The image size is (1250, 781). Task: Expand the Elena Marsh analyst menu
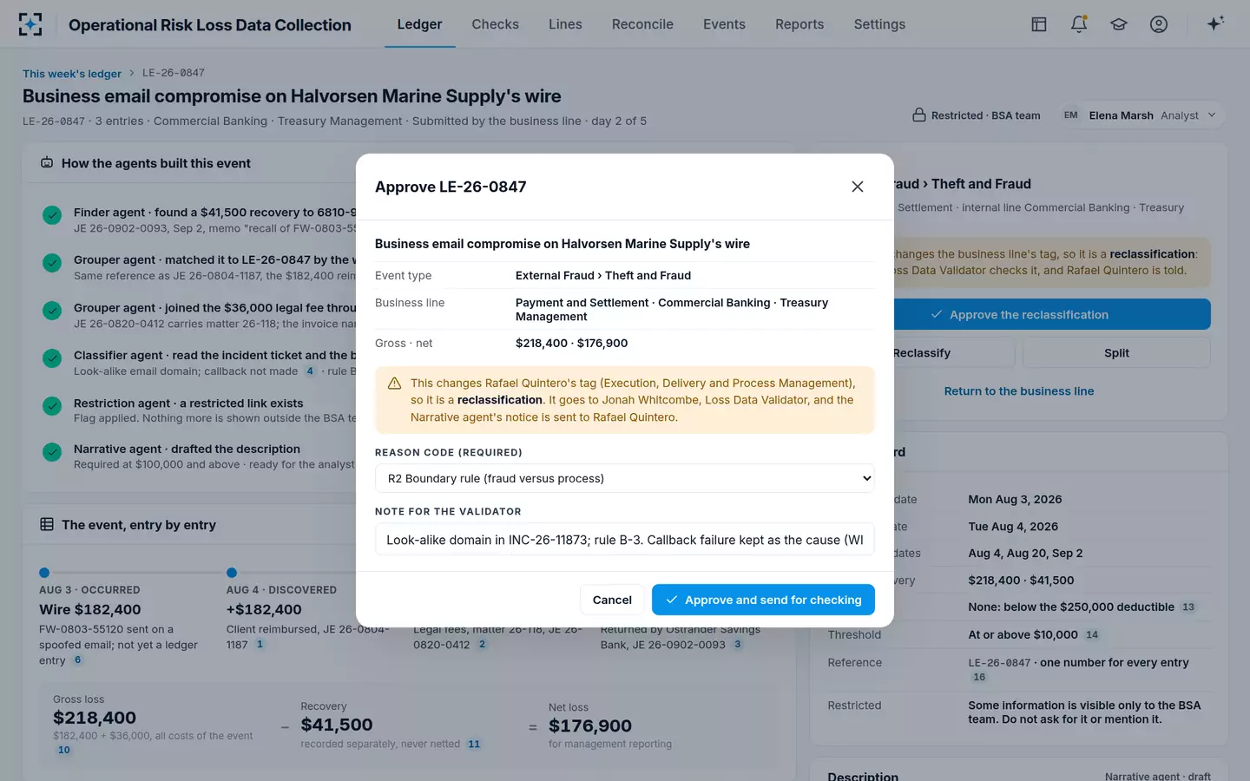1140,115
